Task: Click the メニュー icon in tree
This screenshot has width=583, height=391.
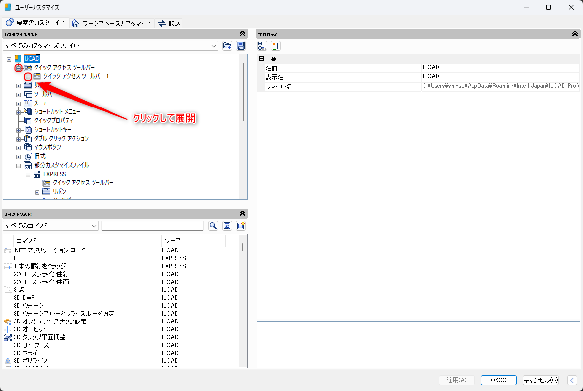Action: pos(28,103)
